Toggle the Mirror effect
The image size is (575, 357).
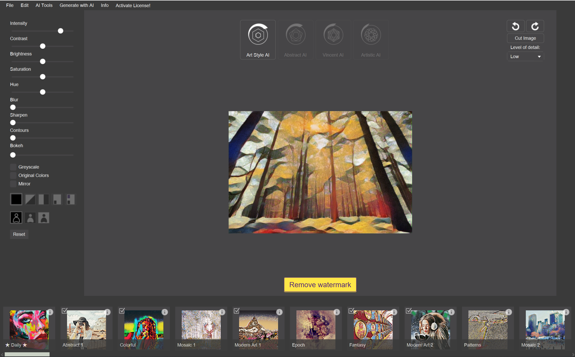click(x=13, y=184)
